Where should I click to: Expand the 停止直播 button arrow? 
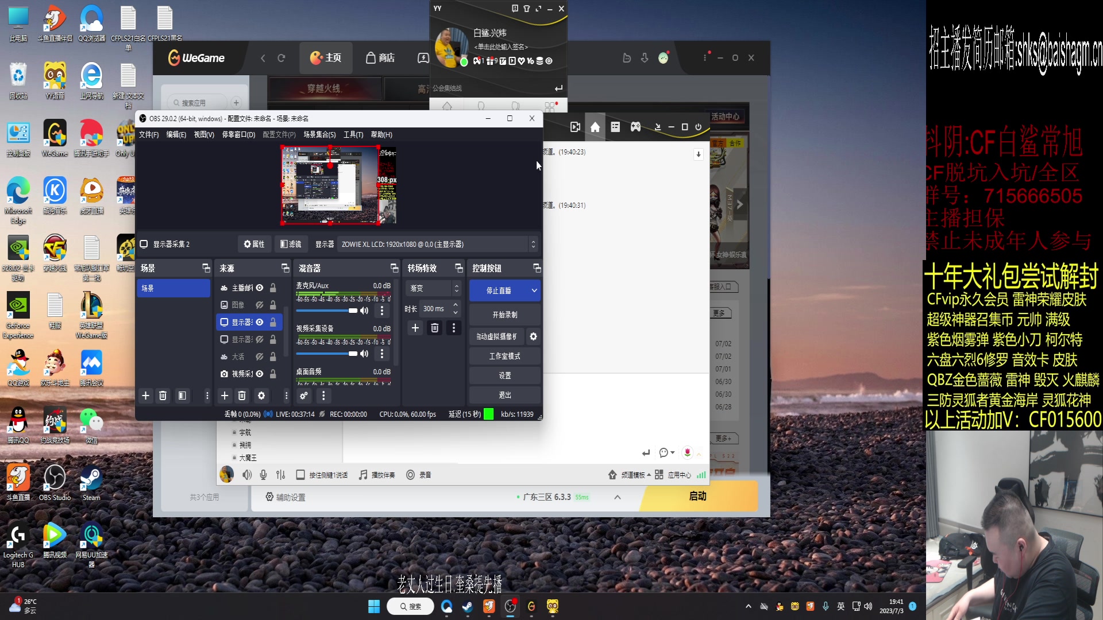point(534,290)
